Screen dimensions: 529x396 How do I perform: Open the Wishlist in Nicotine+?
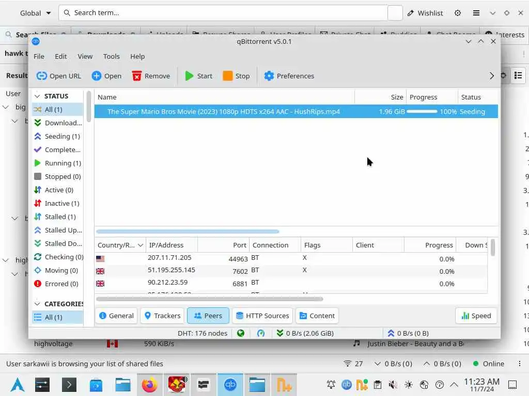tap(425, 13)
